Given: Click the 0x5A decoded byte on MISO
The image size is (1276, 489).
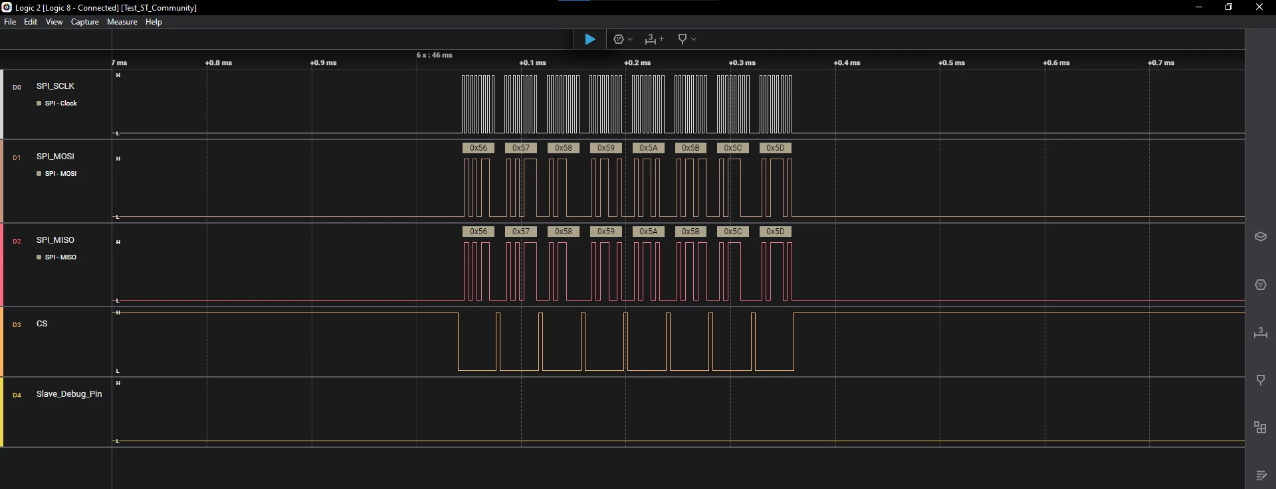Looking at the screenshot, I should 649,232.
